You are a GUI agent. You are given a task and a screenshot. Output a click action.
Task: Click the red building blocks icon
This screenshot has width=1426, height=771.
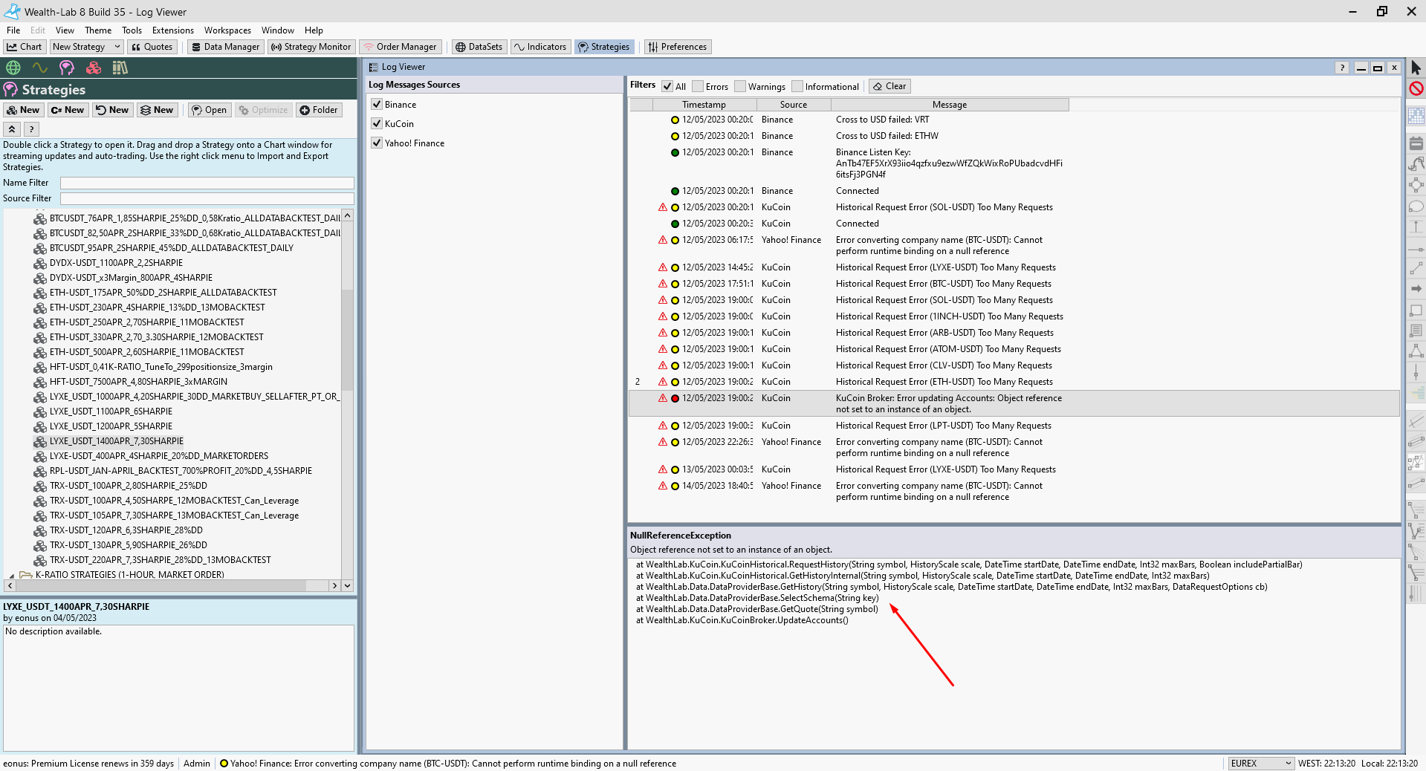tap(94, 68)
